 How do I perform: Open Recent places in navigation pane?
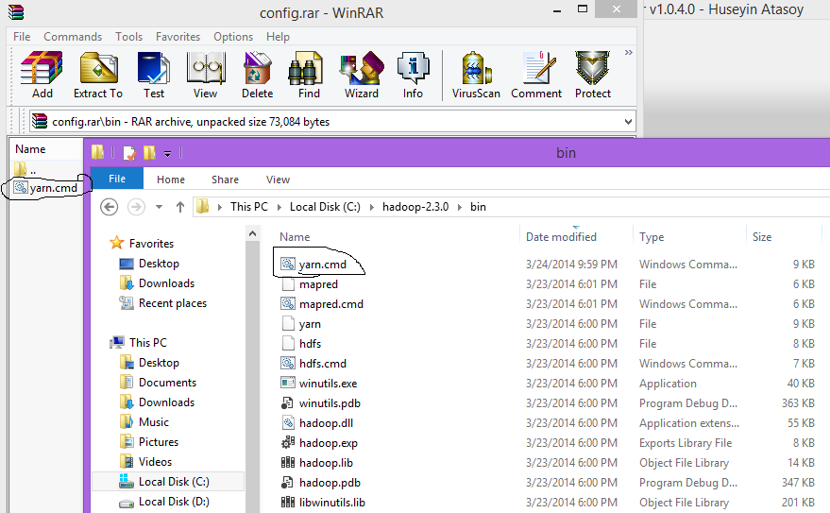pos(173,303)
